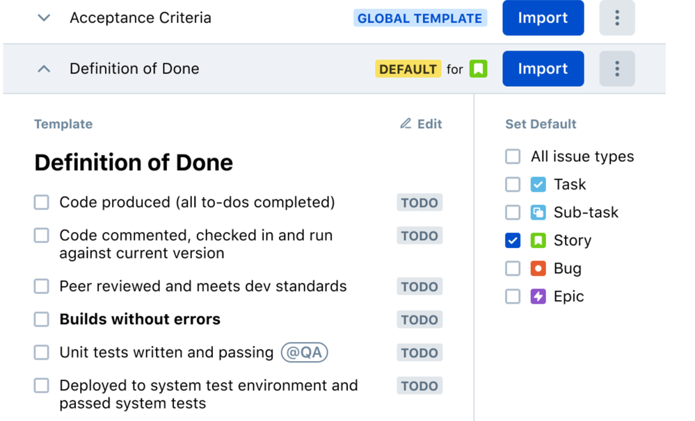Import the Definition of Done template

[543, 69]
